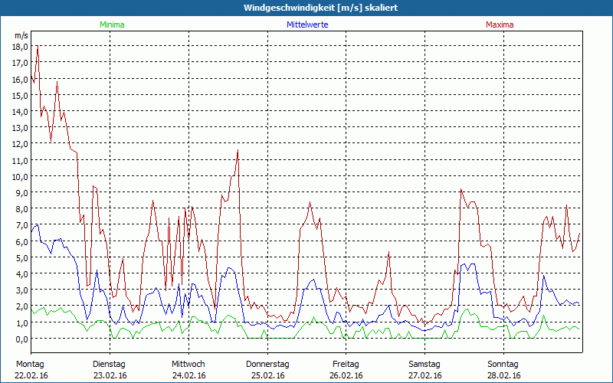Screen dimensions: 613x383
Task: Click the 'Mittwoch' day label
Action: [x=188, y=365]
